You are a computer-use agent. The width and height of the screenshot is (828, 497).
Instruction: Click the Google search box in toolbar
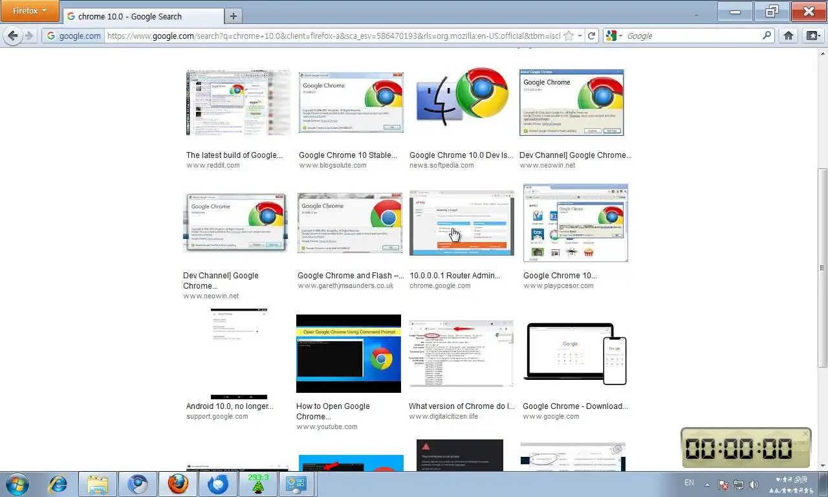tap(692, 36)
